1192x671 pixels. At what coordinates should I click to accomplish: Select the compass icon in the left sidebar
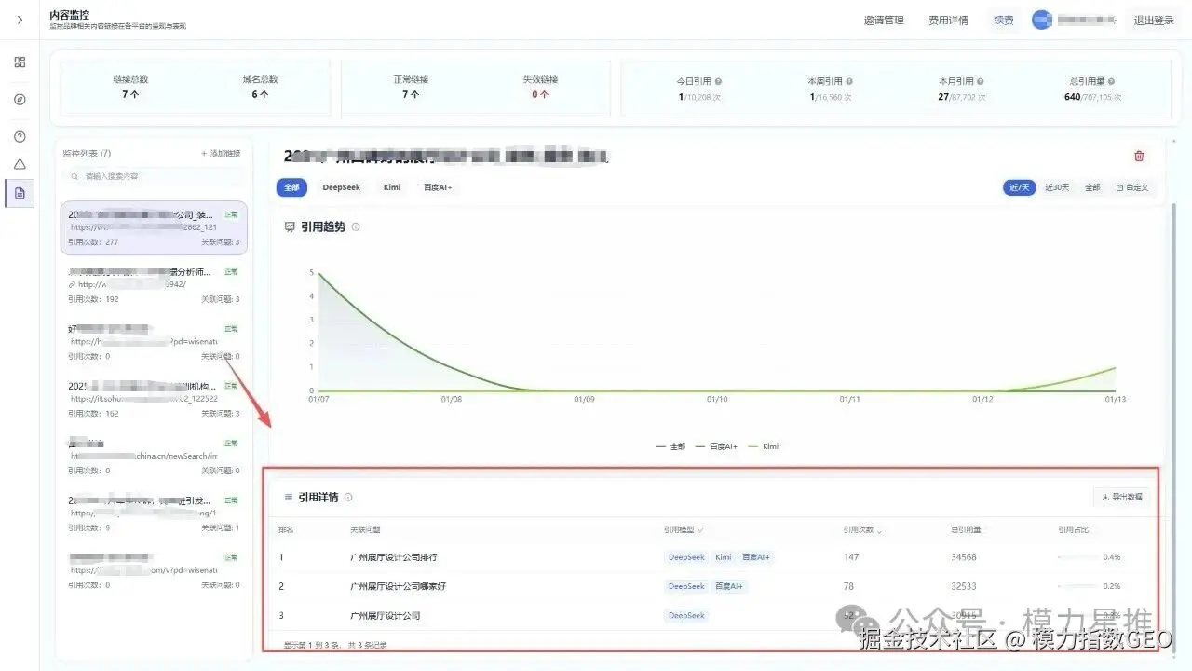click(x=19, y=99)
